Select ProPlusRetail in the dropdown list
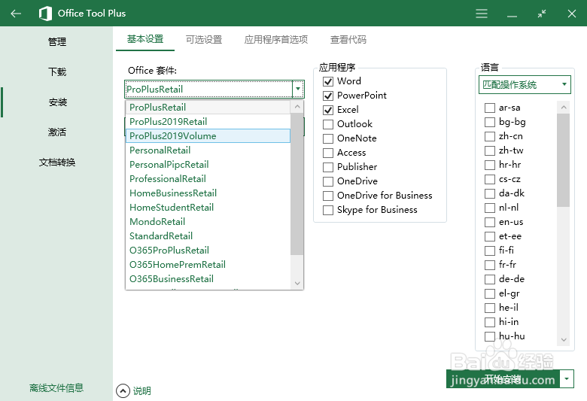This screenshot has height=401, width=587. [208, 108]
